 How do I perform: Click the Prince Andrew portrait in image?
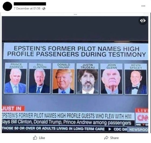[15, 81]
